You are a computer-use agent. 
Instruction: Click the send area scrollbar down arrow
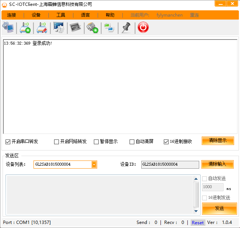click(x=196, y=211)
